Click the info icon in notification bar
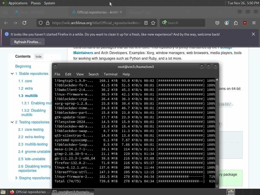Screen dimensions: 260x195 7,34
